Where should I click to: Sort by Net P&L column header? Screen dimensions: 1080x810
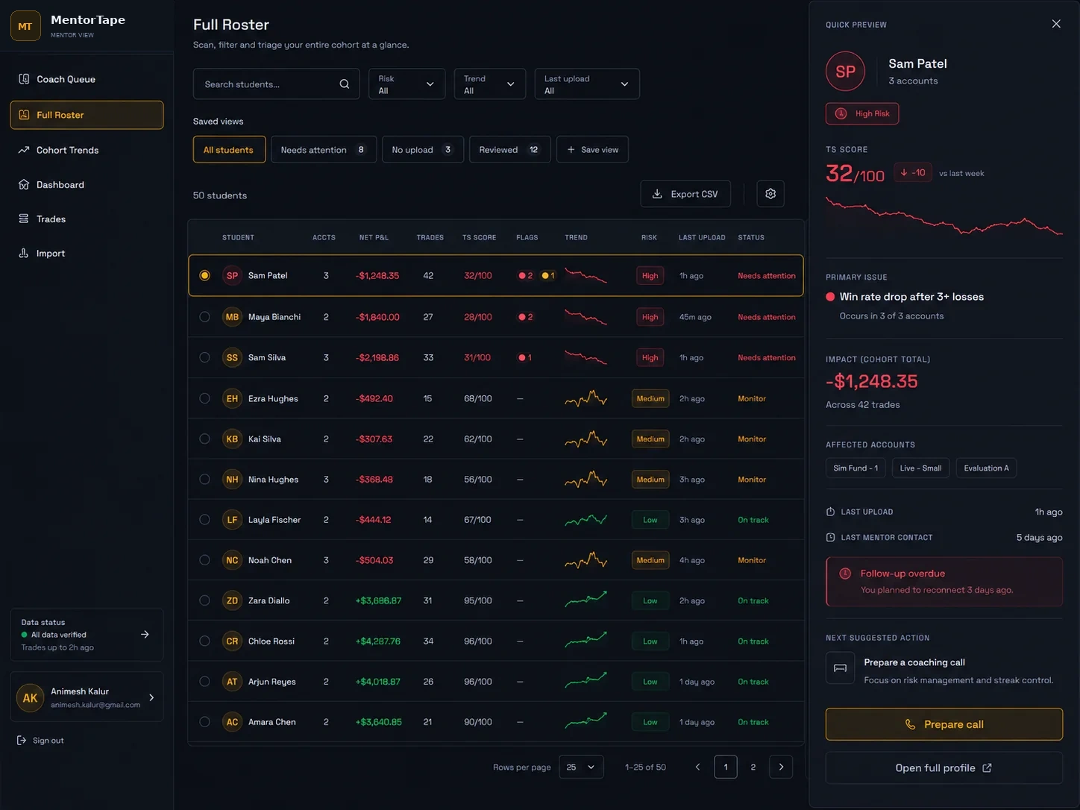tap(374, 237)
